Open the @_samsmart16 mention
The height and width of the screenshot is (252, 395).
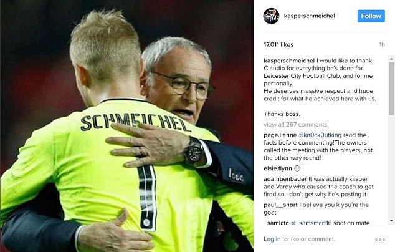311,223
